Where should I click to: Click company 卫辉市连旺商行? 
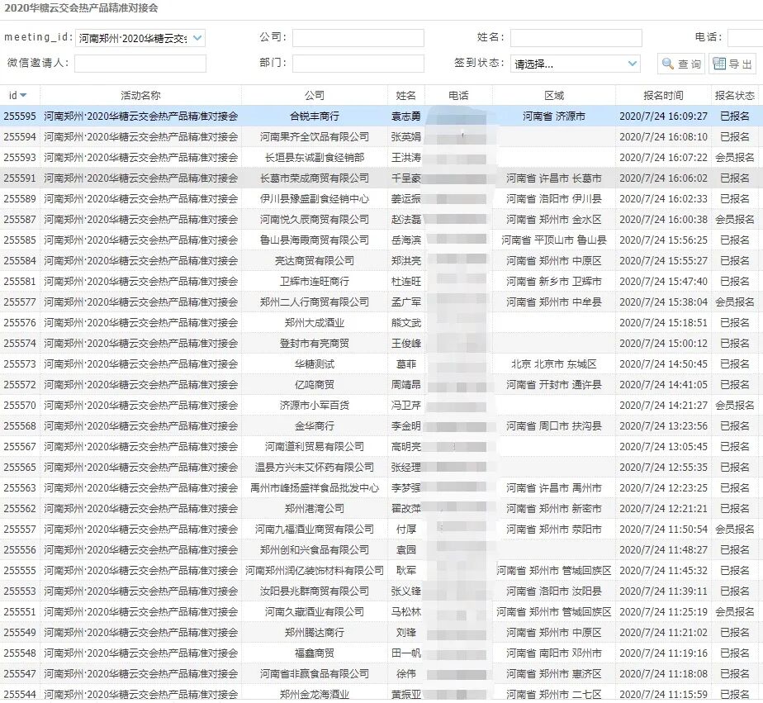pyautogui.click(x=315, y=282)
